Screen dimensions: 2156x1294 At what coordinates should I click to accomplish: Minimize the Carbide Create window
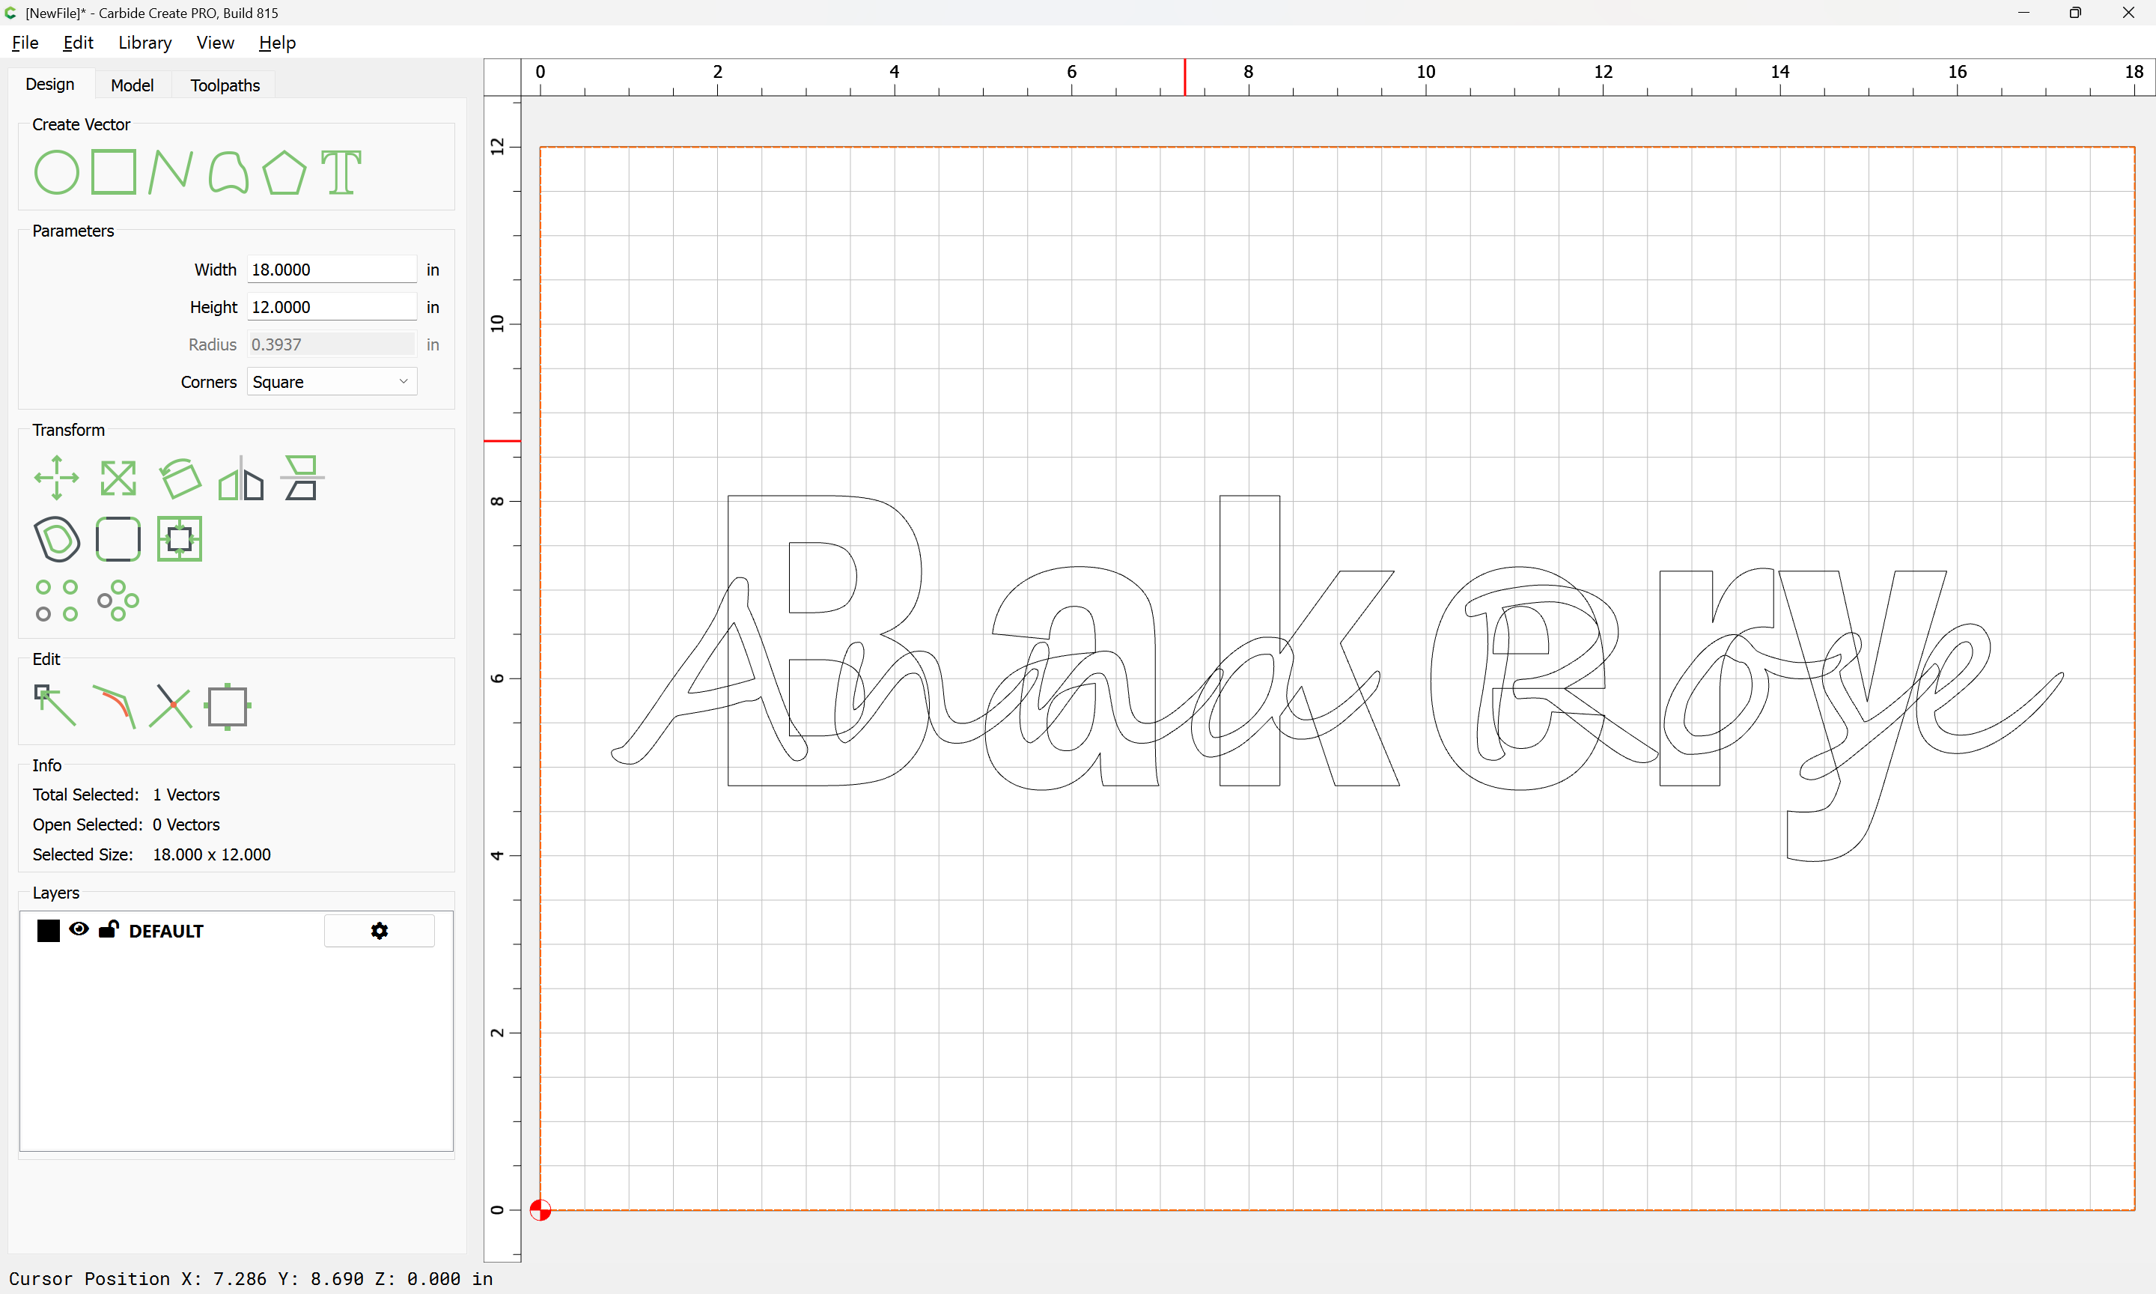pyautogui.click(x=2023, y=13)
